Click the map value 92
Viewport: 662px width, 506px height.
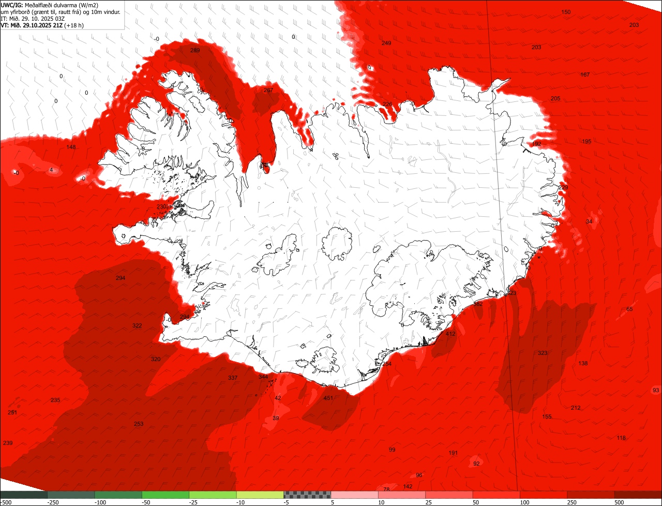tap(476, 464)
